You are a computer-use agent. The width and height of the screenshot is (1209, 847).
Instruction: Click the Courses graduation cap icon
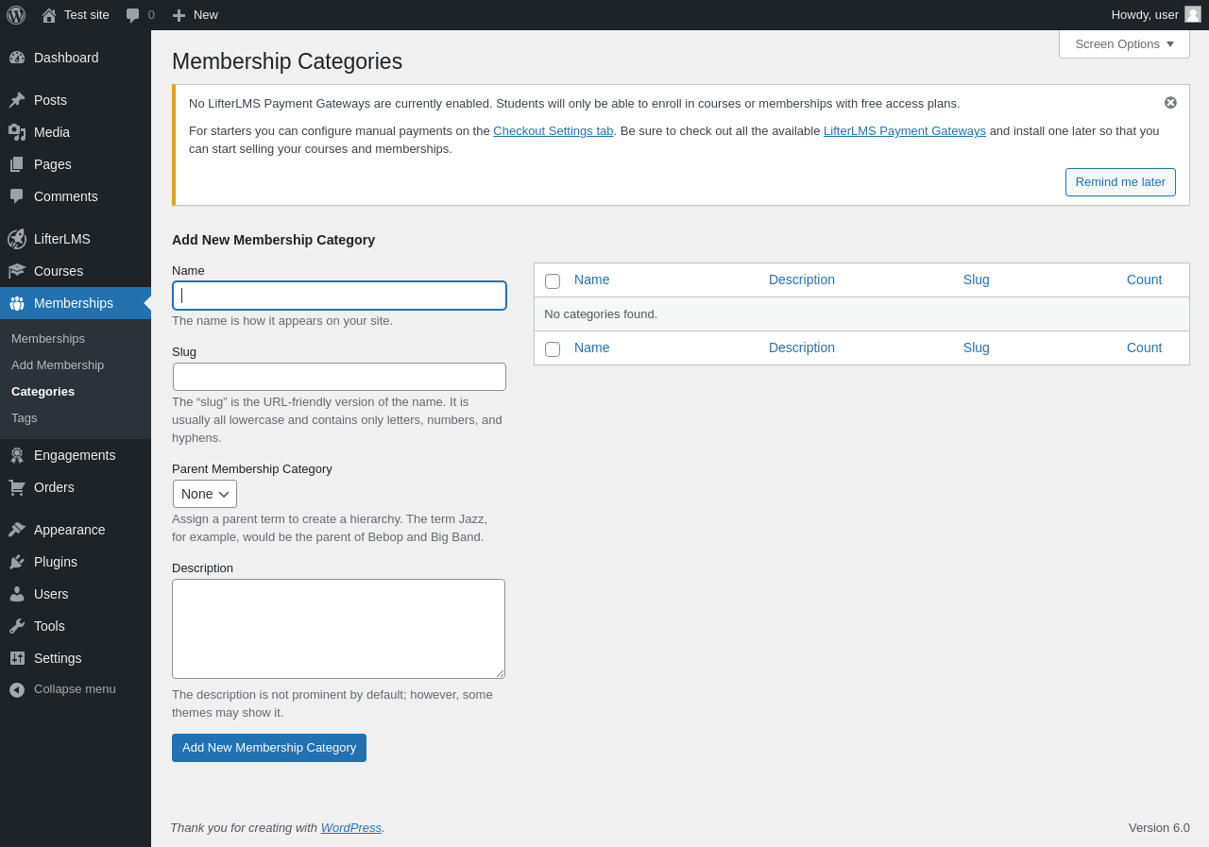(17, 271)
